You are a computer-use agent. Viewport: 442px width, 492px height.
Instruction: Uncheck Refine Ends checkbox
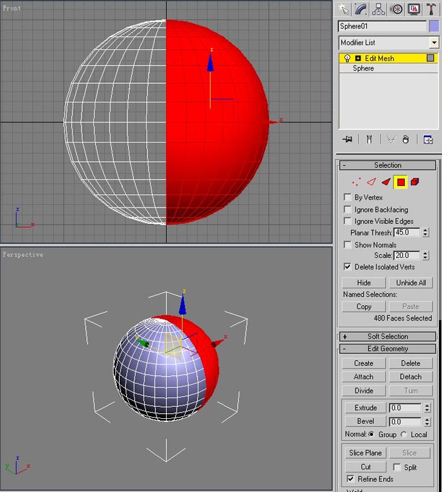350,479
